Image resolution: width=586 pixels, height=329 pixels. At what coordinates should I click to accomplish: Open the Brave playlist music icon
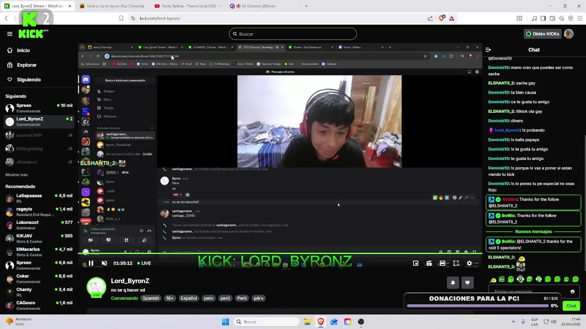click(534, 18)
